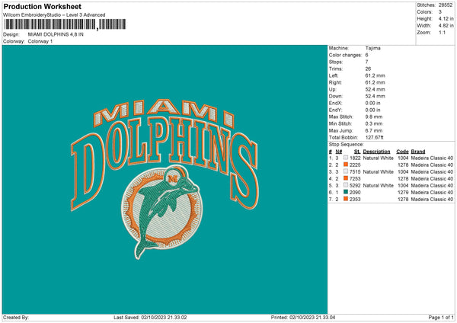Viewport: 457px width, 323px height.
Task: Click the 'Created By:' footer label
Action: pyautogui.click(x=16, y=317)
